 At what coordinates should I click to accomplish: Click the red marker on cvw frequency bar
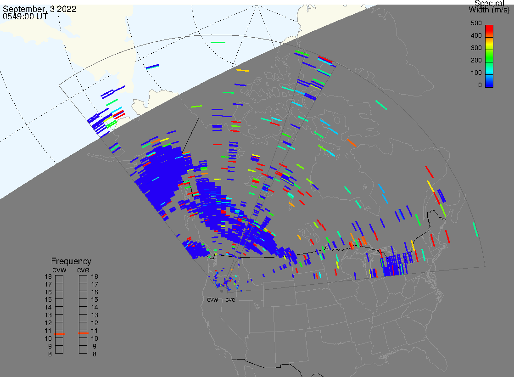click(x=59, y=334)
